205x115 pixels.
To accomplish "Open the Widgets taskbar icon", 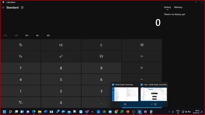I will (22, 112).
